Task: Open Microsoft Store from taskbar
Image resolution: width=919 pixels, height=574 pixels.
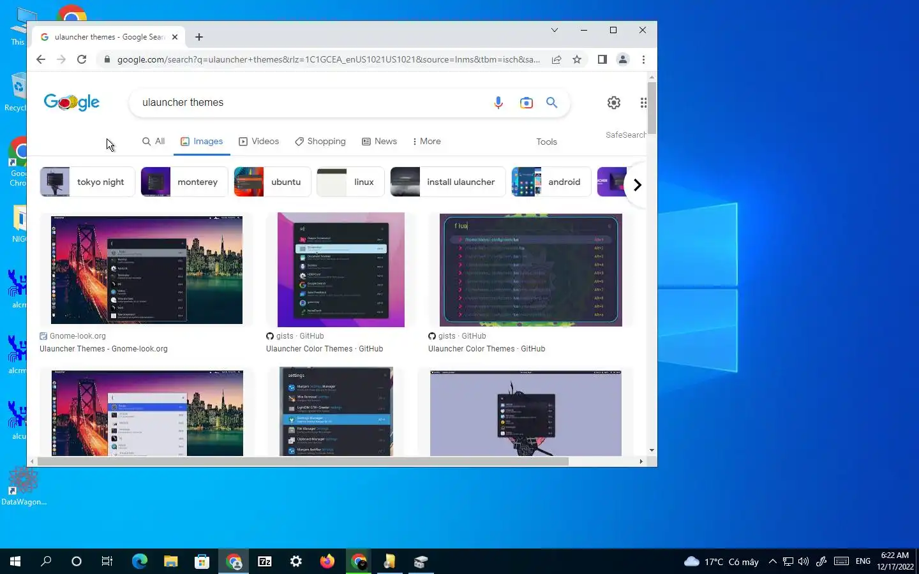Action: point(202,561)
